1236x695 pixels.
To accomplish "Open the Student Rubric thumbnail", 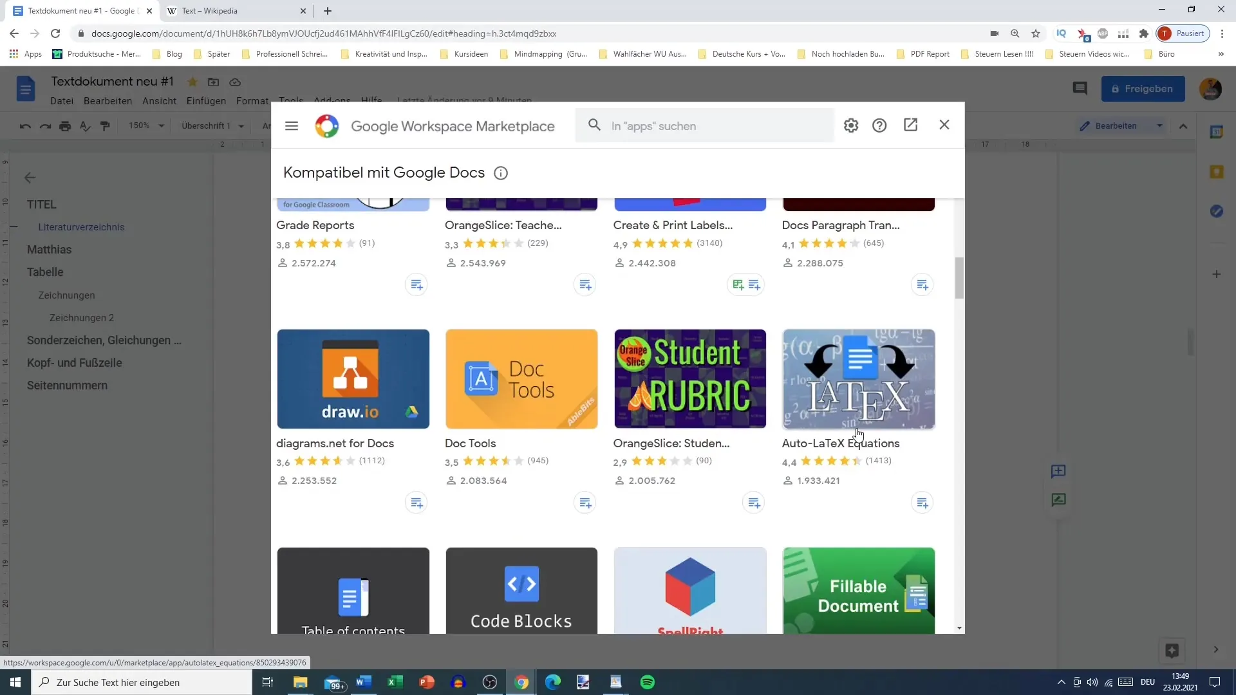I will (x=690, y=379).
